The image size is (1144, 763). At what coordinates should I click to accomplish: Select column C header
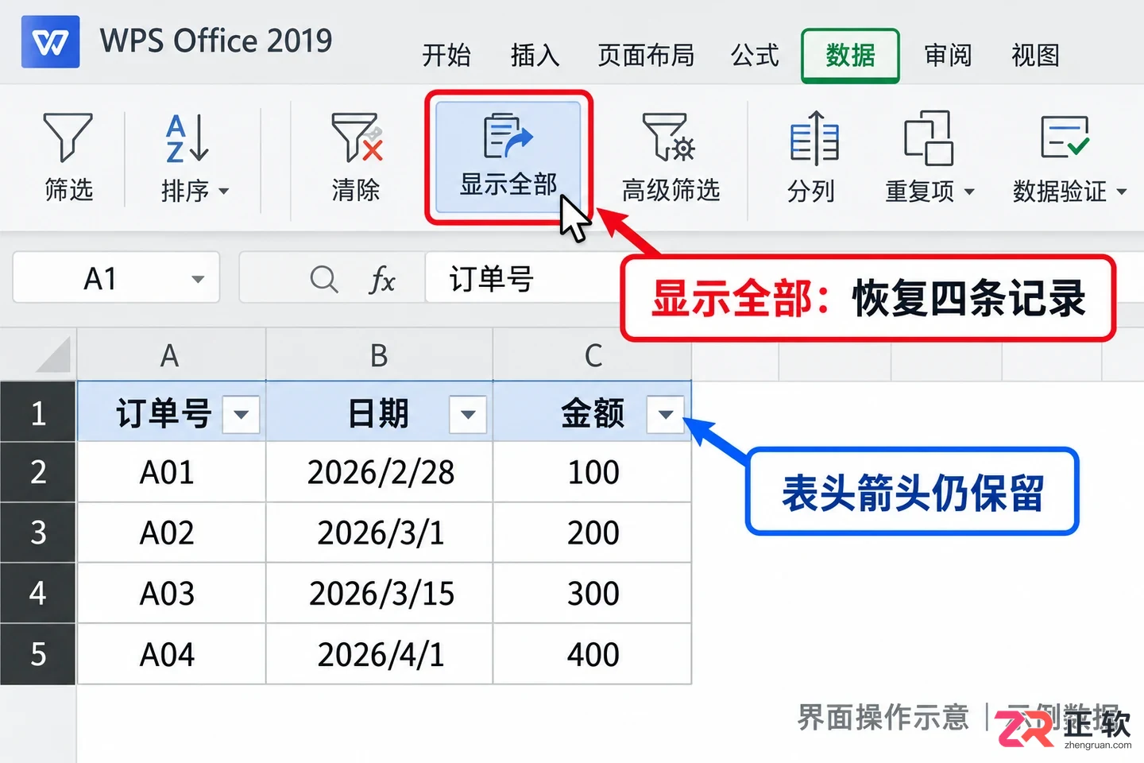click(x=593, y=354)
